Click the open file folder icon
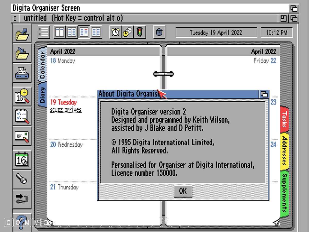The height and width of the screenshot is (232, 309). pos(22,34)
